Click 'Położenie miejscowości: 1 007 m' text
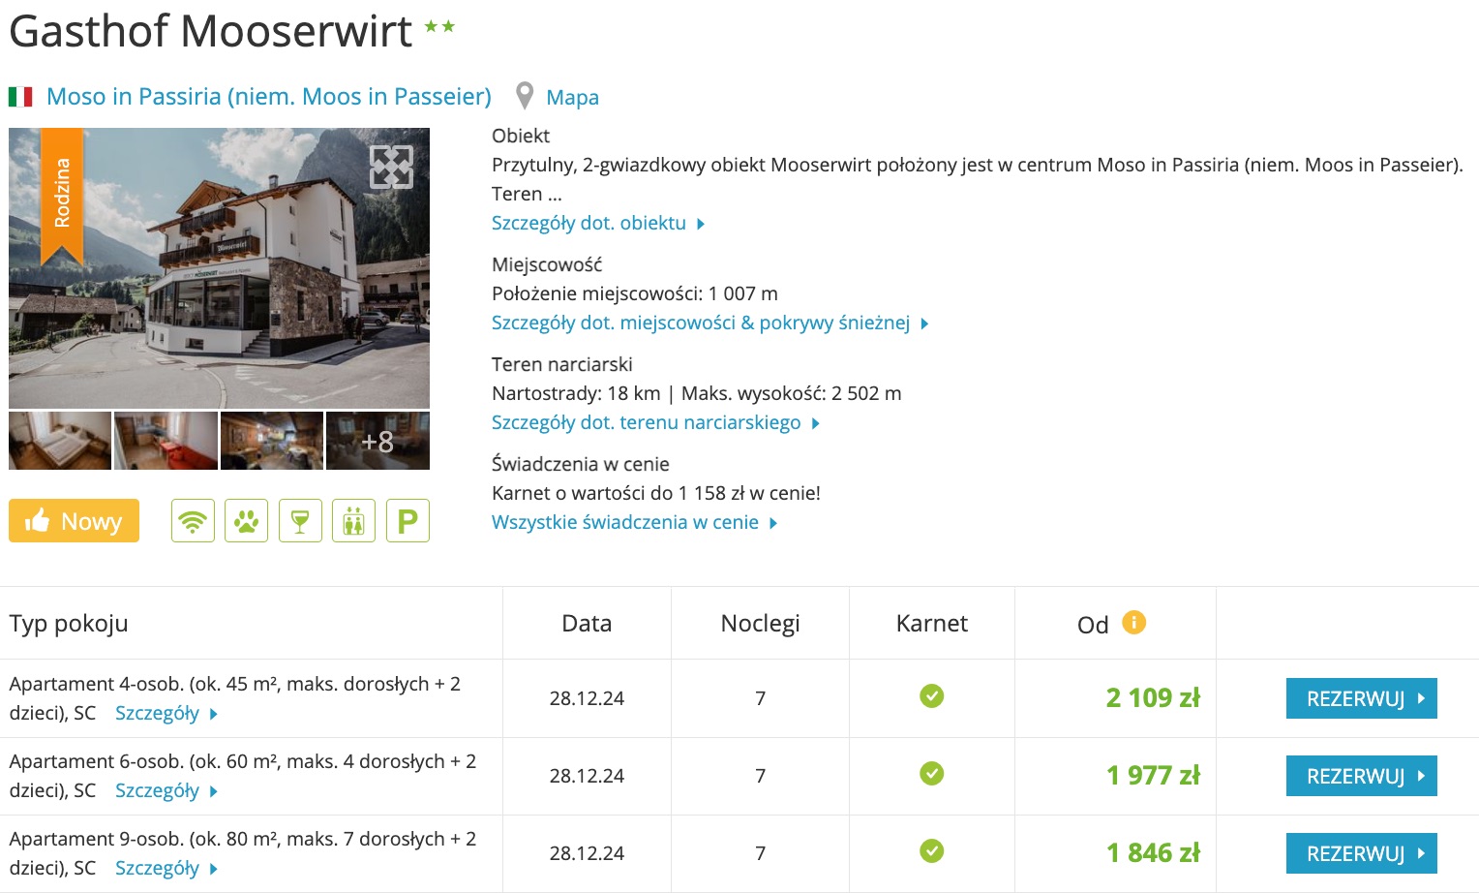 click(x=635, y=293)
